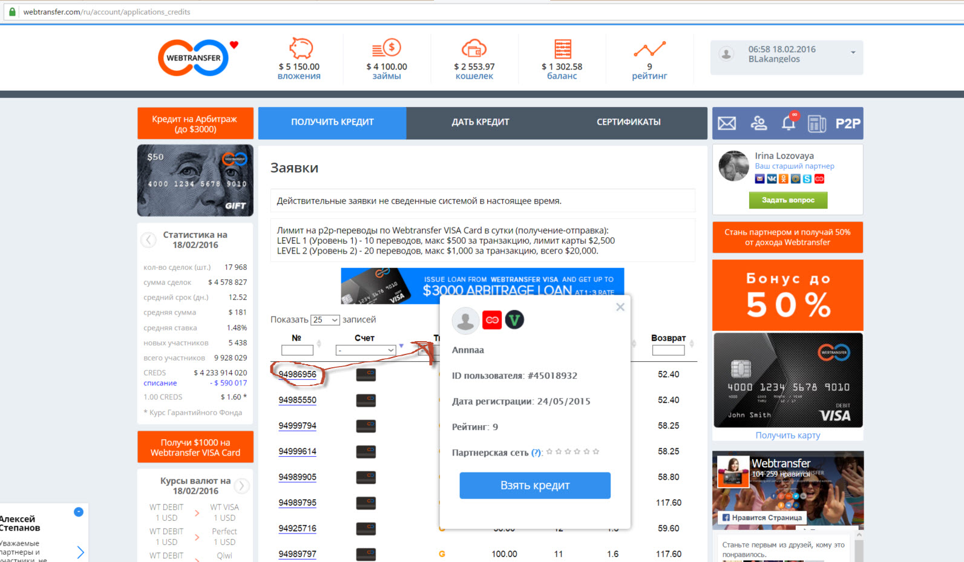The width and height of the screenshot is (964, 562).
Task: Open the баланс calculator icon
Action: coord(562,48)
